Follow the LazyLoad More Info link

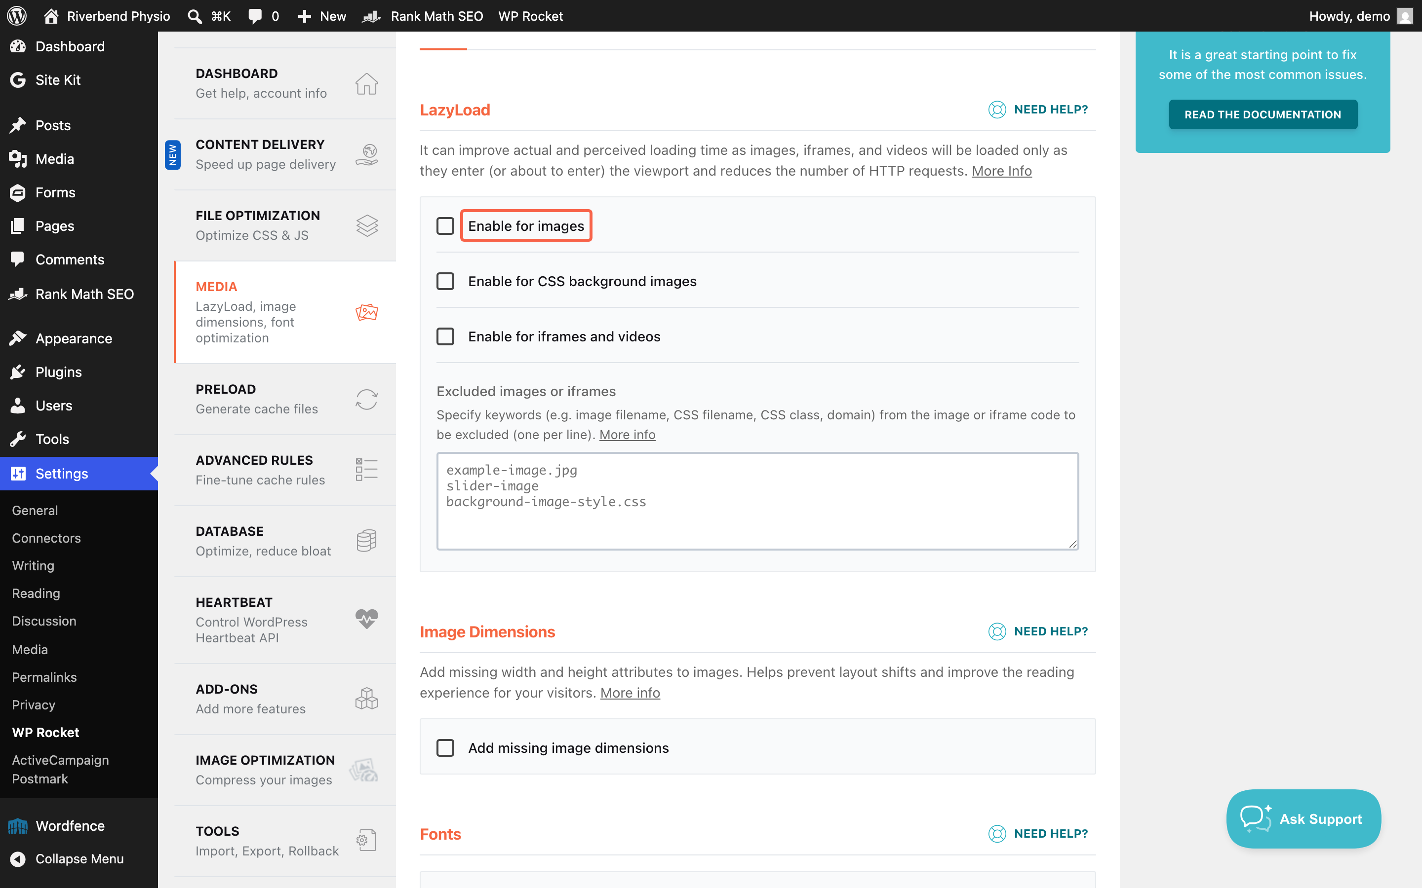[x=1001, y=171]
